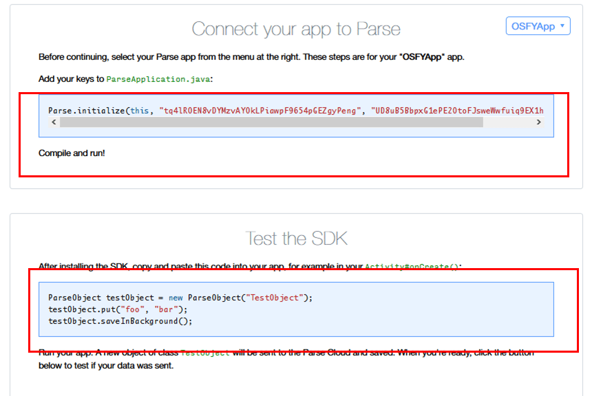
Task: Click the testObject.put code line
Action: (x=117, y=309)
